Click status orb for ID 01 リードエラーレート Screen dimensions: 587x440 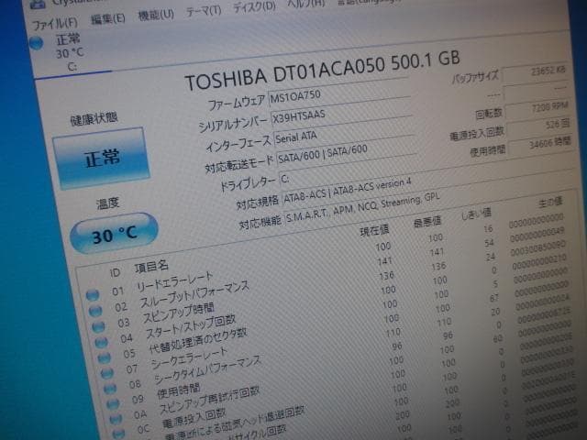[x=93, y=295]
